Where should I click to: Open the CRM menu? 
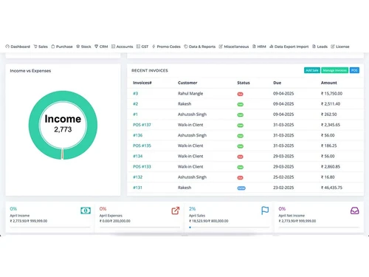(101, 47)
